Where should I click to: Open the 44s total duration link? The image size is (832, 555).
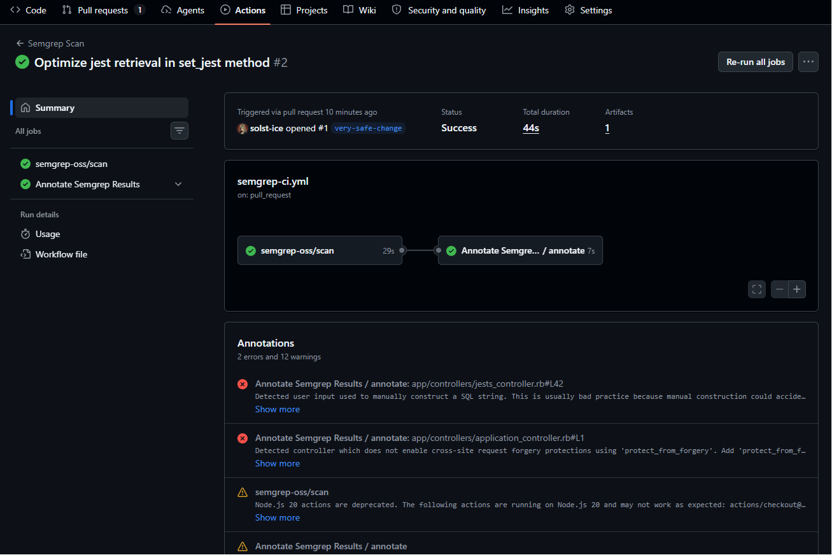(531, 128)
